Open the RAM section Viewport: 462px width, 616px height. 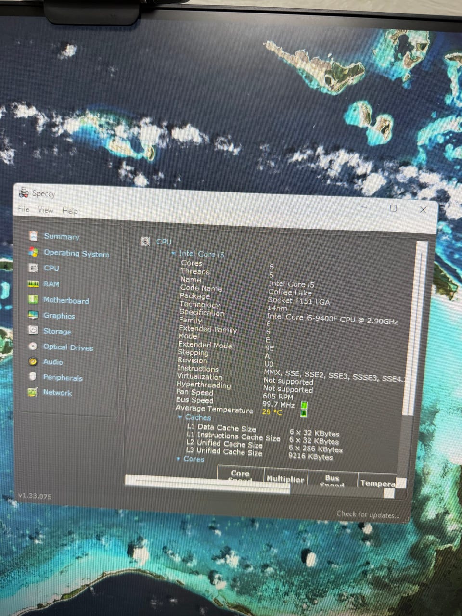(51, 284)
